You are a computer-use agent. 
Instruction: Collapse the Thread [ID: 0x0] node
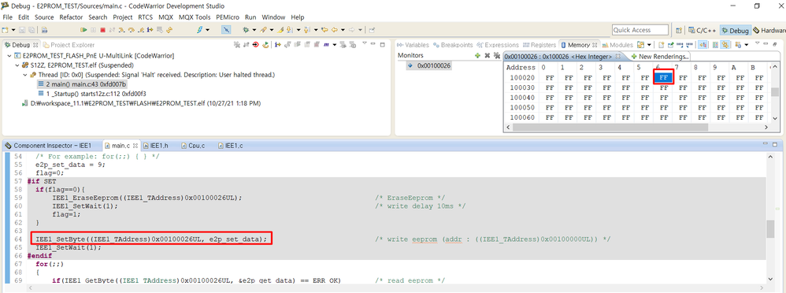[25, 75]
